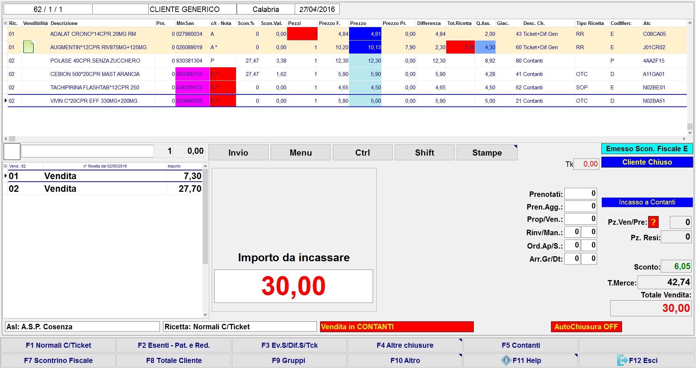696x368 pixels.
Task: Click the row pointer arrow on VIVIN C line
Action: pyautogui.click(x=5, y=101)
